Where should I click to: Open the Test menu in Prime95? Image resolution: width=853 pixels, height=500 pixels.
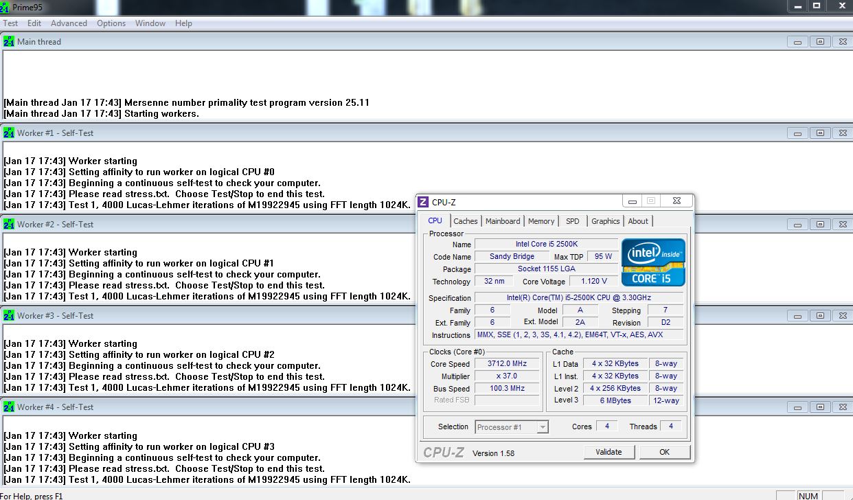coord(10,23)
